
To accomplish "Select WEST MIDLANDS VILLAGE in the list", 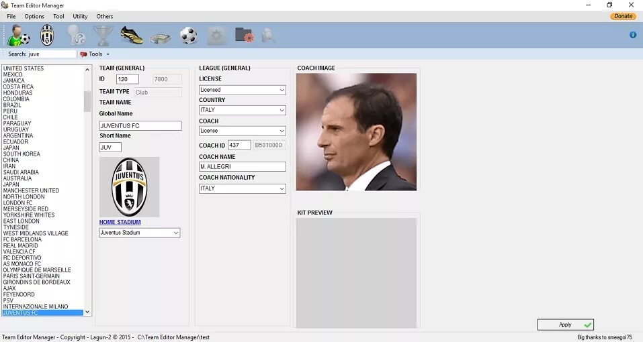I will pos(36,233).
